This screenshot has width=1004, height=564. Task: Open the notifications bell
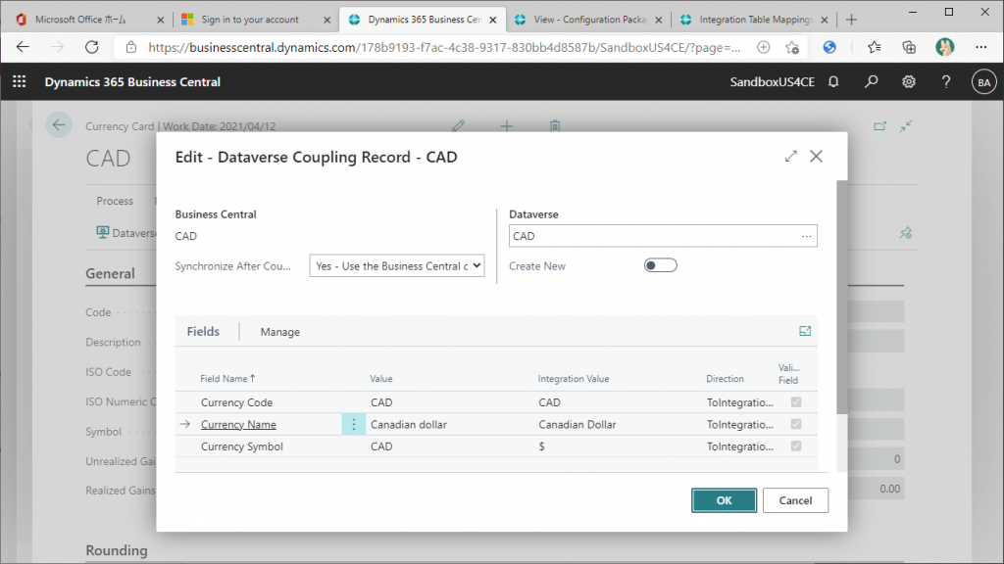coord(833,82)
